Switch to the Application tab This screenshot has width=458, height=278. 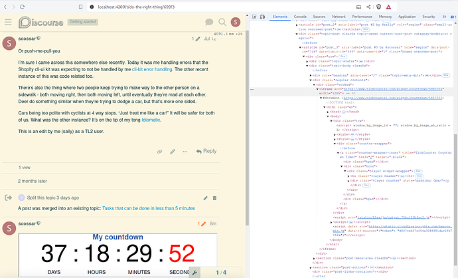[407, 17]
